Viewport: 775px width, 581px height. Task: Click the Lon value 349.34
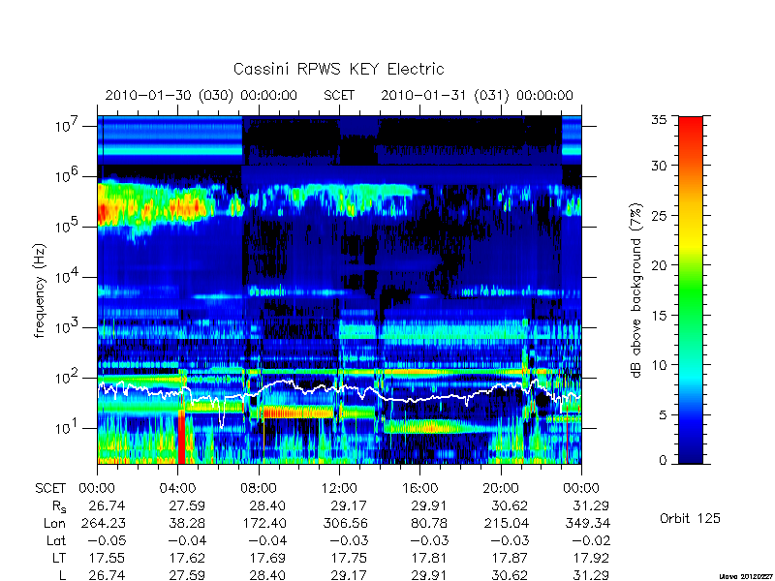(587, 523)
